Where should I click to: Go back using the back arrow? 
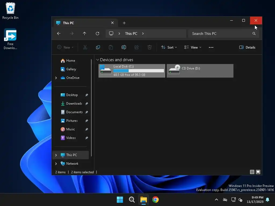tap(59, 34)
